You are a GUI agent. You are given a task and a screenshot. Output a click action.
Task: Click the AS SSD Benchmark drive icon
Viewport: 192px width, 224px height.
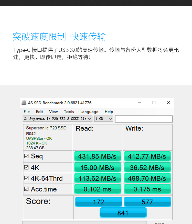click(x=24, y=103)
